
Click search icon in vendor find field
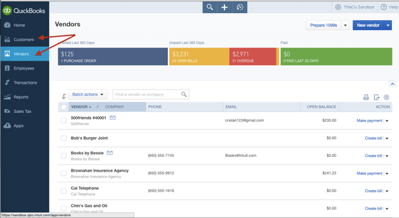(x=184, y=94)
